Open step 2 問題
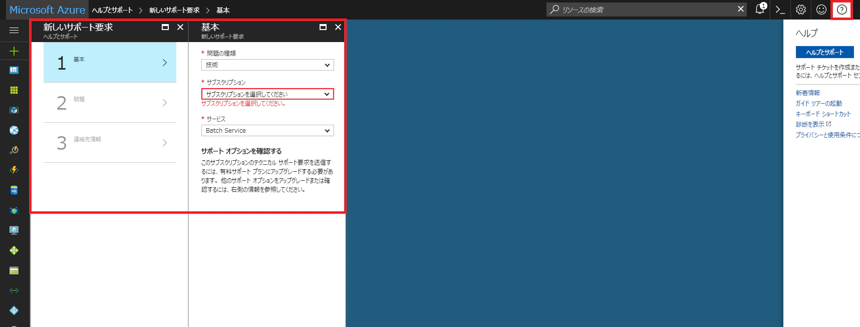This screenshot has height=327, width=860. [x=110, y=103]
